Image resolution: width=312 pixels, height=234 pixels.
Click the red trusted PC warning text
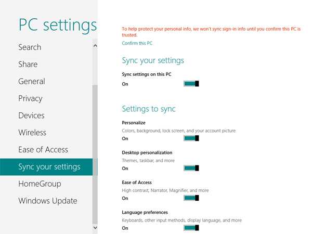211,32
